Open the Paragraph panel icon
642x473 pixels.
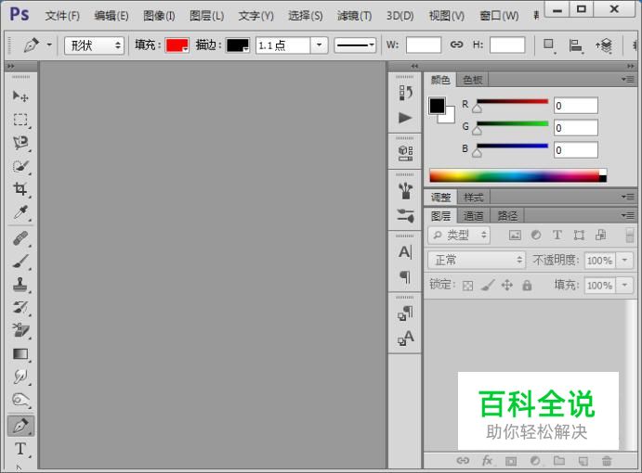405,277
